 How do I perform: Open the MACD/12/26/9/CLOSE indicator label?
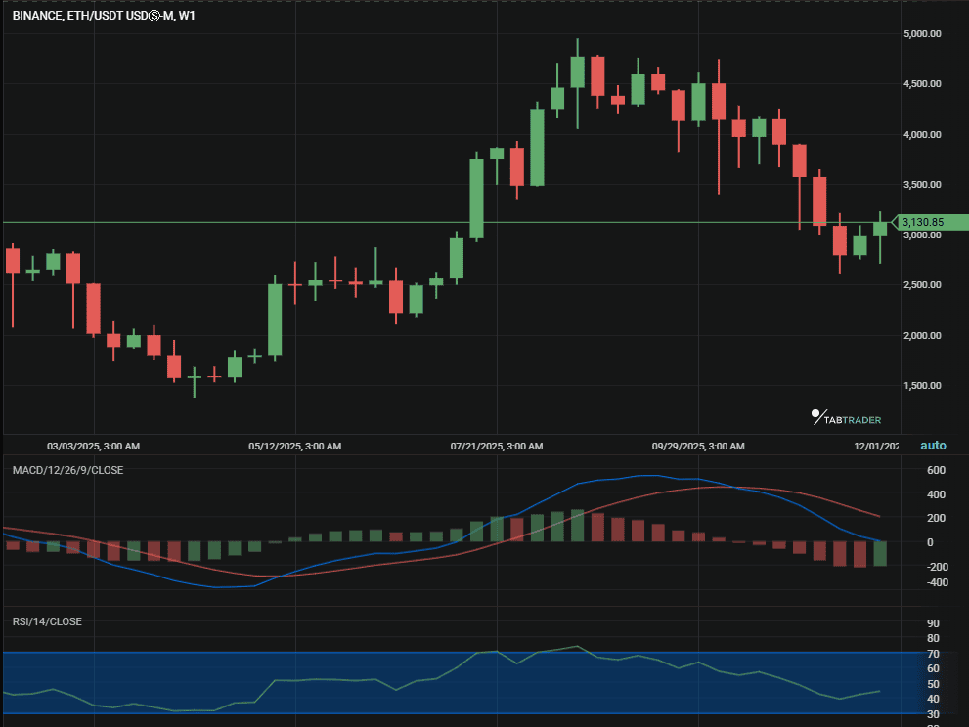[67, 470]
